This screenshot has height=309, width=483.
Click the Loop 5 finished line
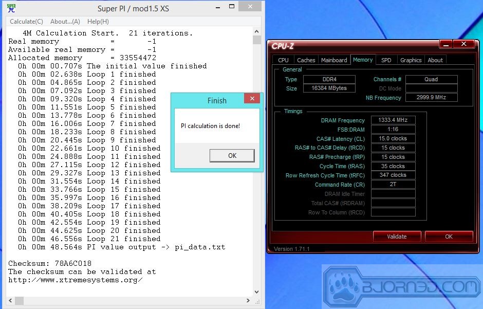coord(87,107)
